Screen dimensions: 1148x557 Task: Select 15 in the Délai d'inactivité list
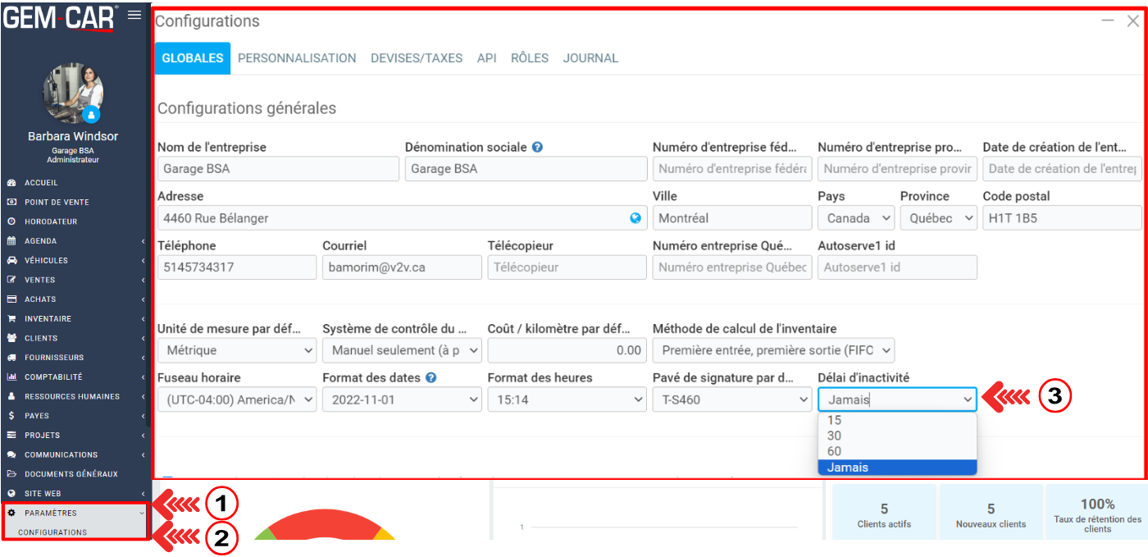click(x=835, y=420)
